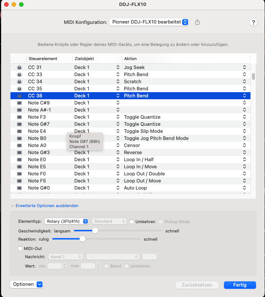Open the MIDI Konfiguration dropdown

coord(149,22)
